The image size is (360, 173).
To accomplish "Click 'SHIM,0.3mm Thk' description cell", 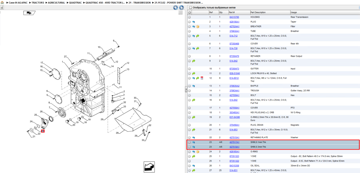I will 258,147.
